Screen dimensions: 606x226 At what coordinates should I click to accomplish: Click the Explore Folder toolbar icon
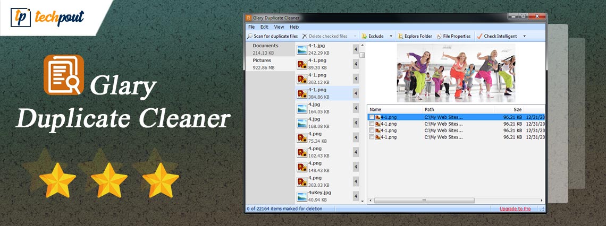click(x=401, y=37)
